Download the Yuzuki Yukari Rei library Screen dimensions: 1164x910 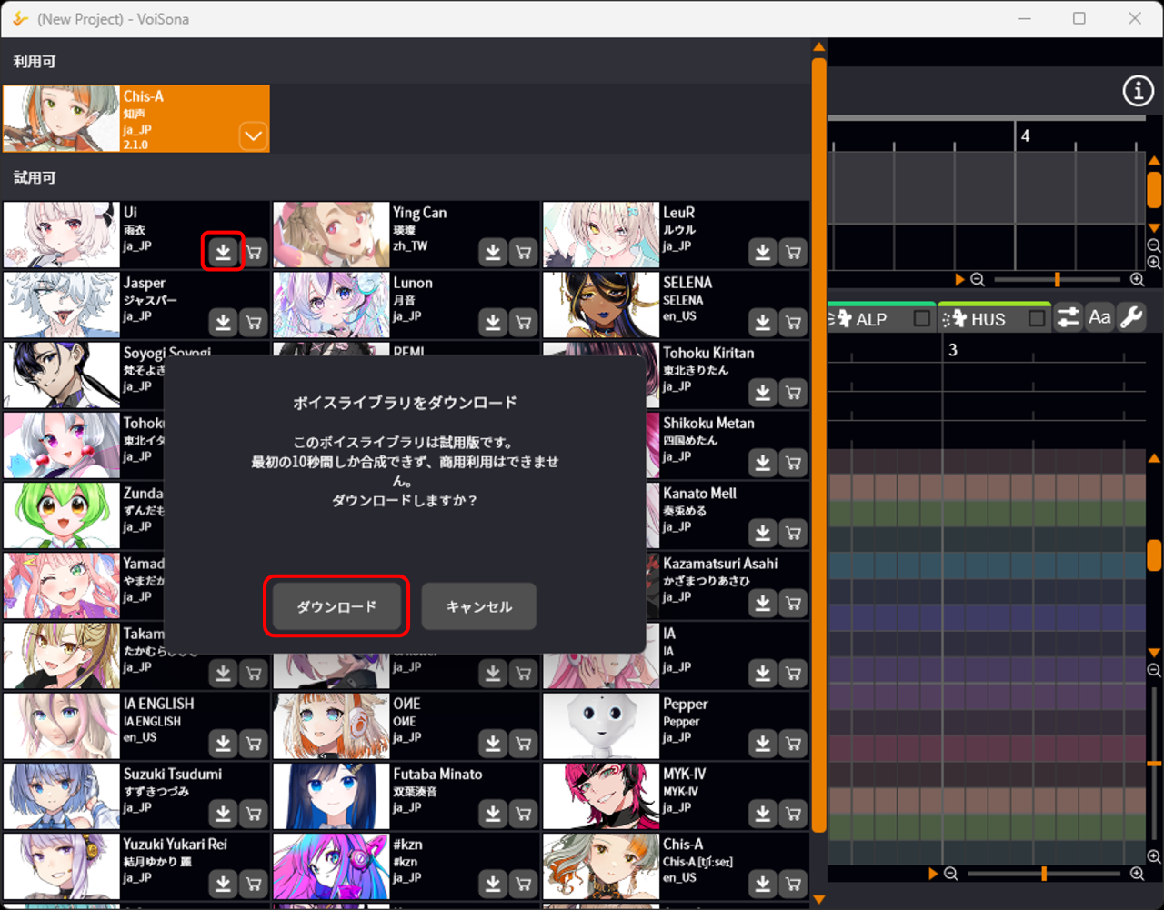point(223,883)
